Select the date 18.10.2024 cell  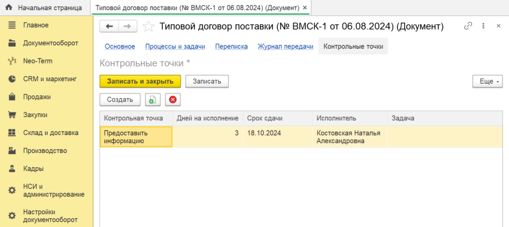coord(277,137)
